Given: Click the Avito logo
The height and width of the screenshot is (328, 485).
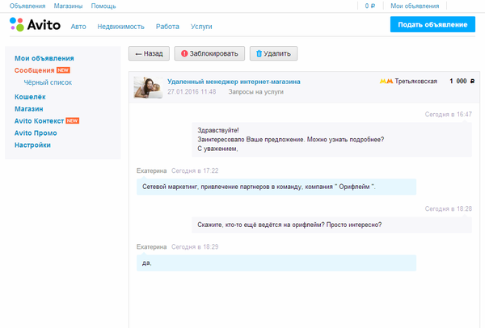Looking at the screenshot, I should pyautogui.click(x=36, y=26).
